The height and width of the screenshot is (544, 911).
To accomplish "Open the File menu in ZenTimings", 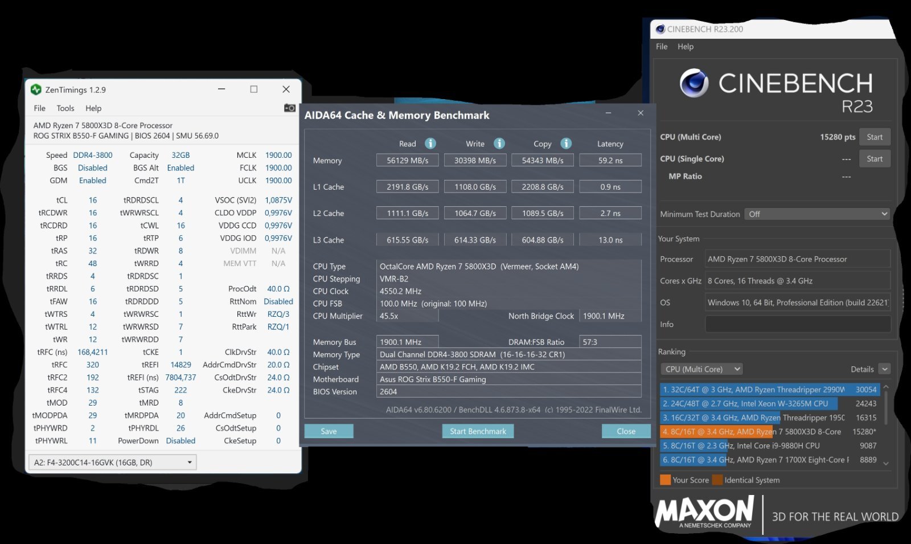I will pyautogui.click(x=39, y=108).
